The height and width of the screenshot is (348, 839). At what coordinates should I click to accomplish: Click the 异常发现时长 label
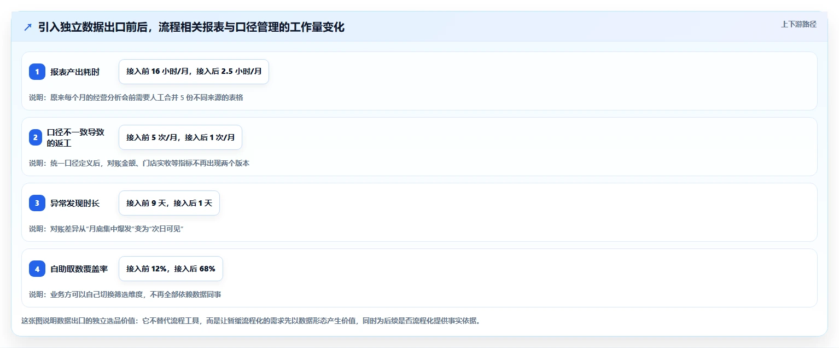75,203
